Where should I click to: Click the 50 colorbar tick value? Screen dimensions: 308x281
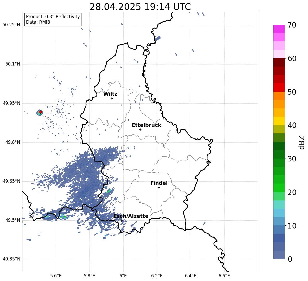pyautogui.click(x=292, y=92)
